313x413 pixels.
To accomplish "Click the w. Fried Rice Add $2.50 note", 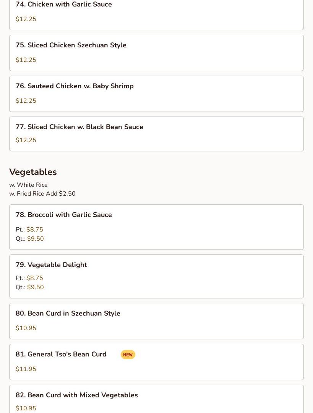I will click(42, 194).
